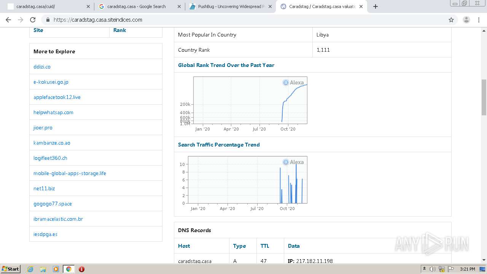Click the TTL column header
The height and width of the screenshot is (274, 487).
(x=265, y=246)
